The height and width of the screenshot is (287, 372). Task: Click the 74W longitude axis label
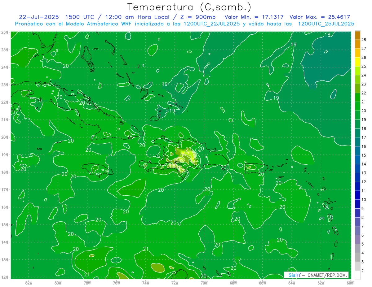click(x=146, y=283)
